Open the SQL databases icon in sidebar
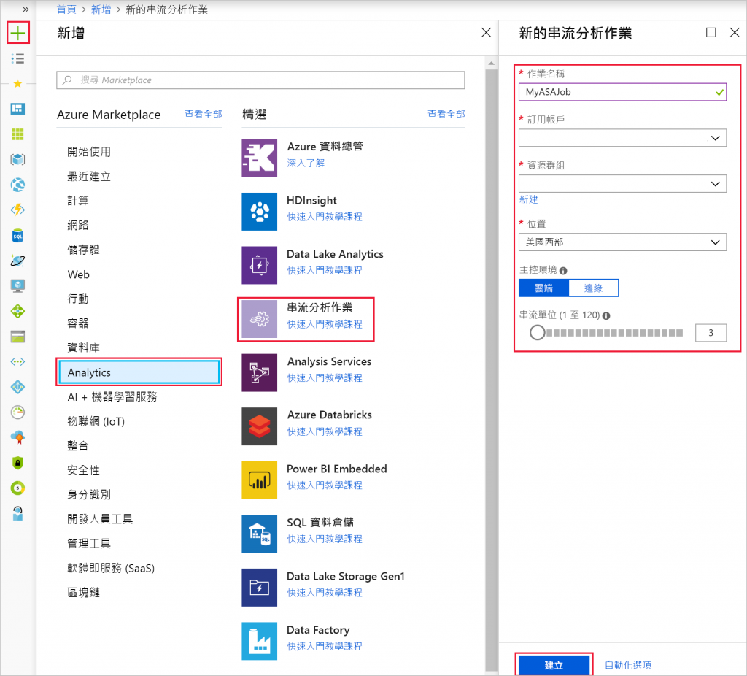Screen dimensions: 747x676 coord(18,235)
